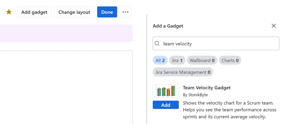Viewport: 285px width, 124px height.
Task: Switch to the Charts filter chip
Action: click(230, 60)
